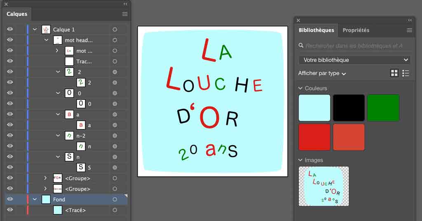Click the red 'a' group thumbnail

[69, 114]
